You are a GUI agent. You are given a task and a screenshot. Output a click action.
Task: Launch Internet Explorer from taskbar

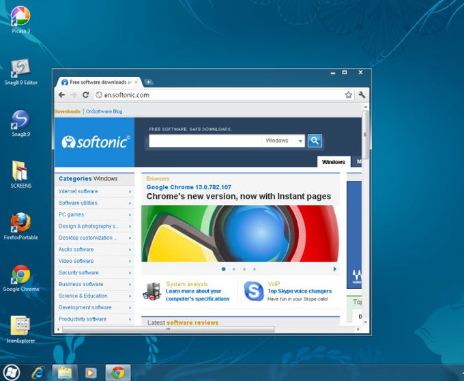pyautogui.click(x=38, y=372)
